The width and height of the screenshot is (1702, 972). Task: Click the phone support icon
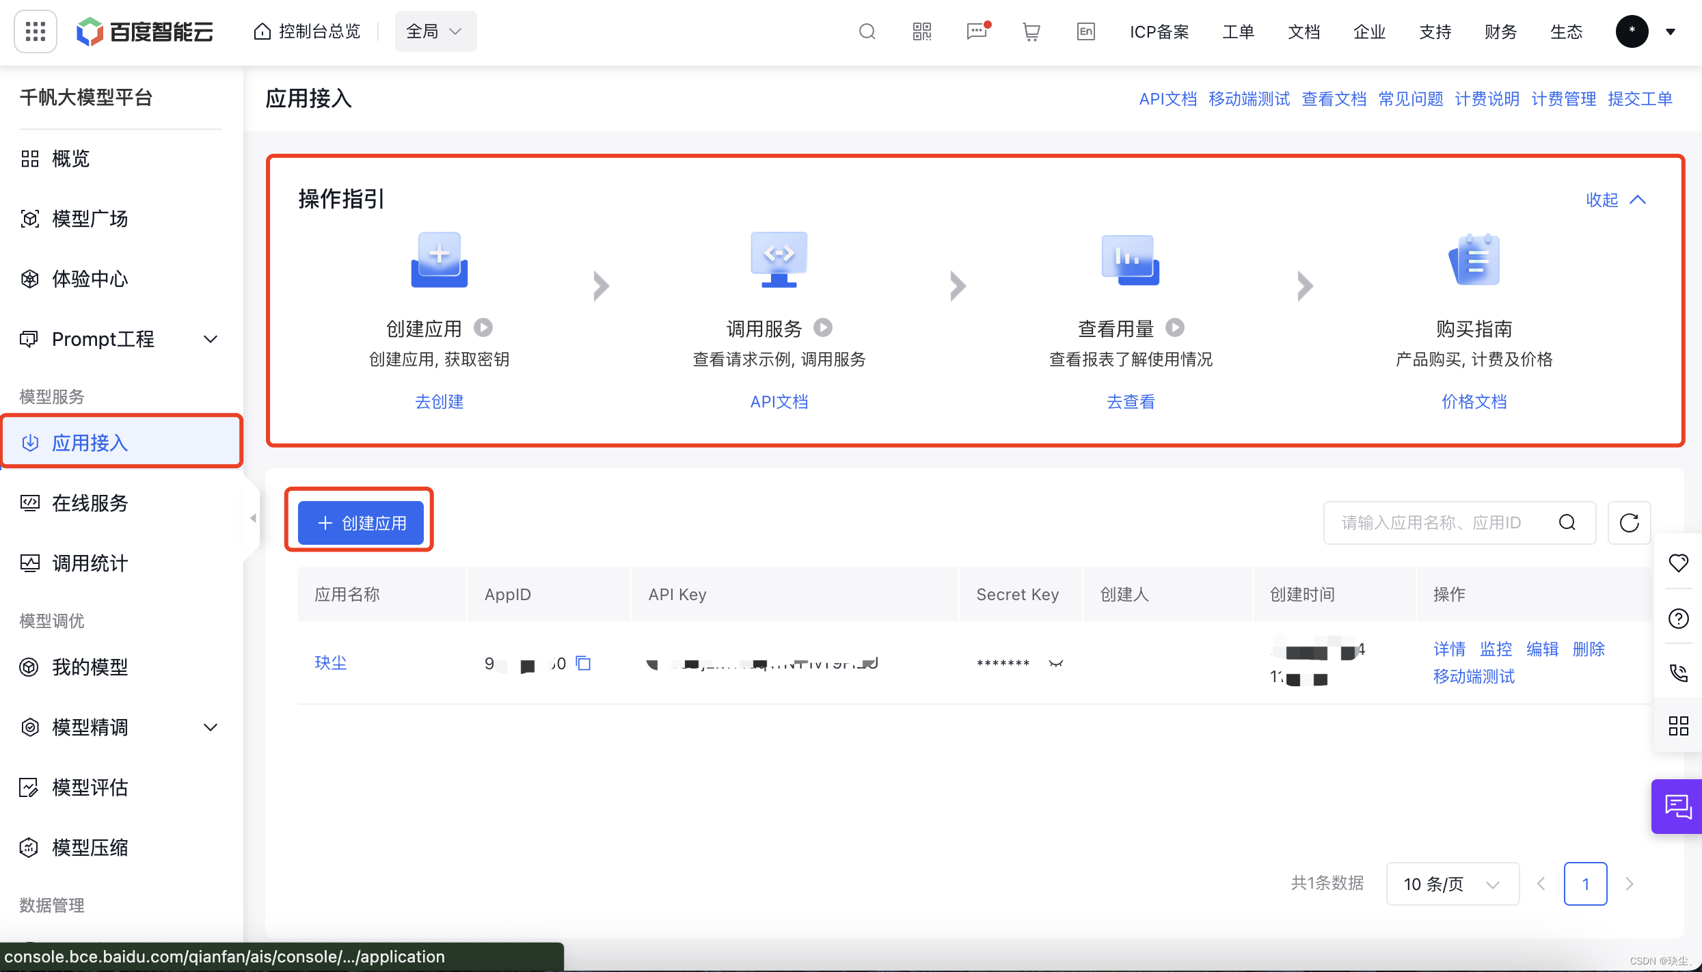(x=1678, y=673)
